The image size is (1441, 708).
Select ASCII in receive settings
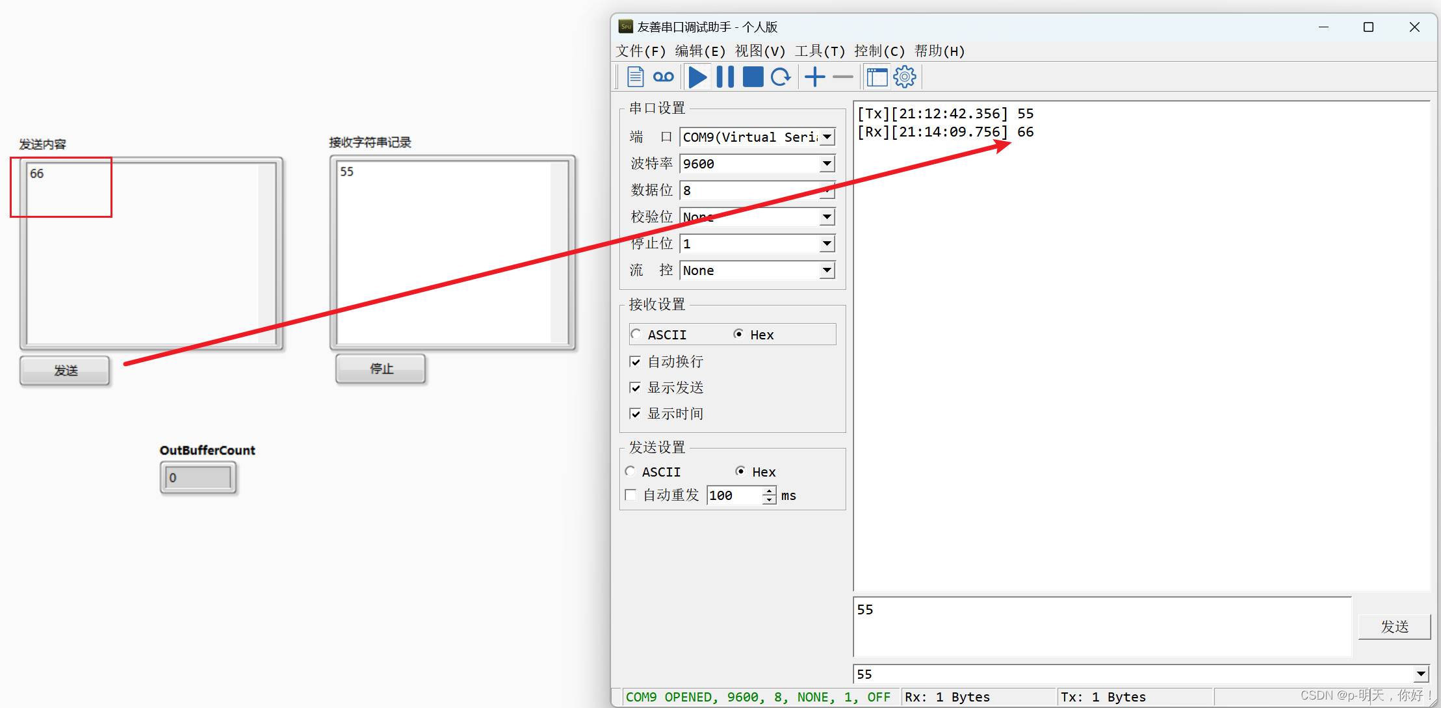[x=636, y=334]
